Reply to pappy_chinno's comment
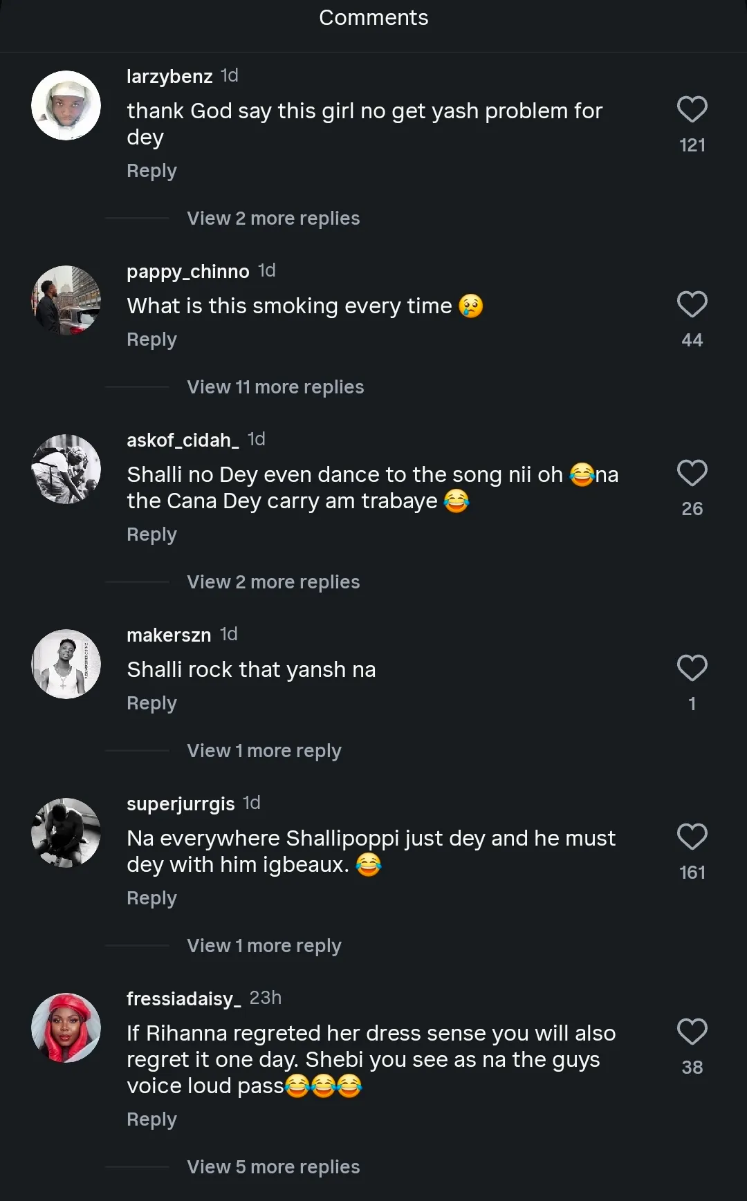Screen dimensions: 747x1201 tap(151, 339)
